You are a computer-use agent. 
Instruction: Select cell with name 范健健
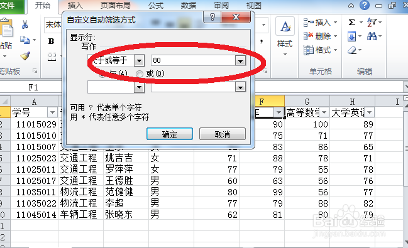coord(126,192)
